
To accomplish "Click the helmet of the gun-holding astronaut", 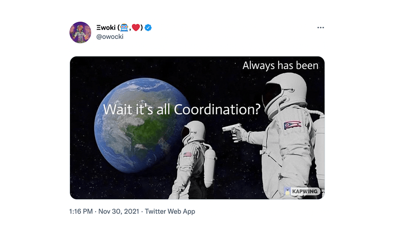I will click(x=284, y=94).
